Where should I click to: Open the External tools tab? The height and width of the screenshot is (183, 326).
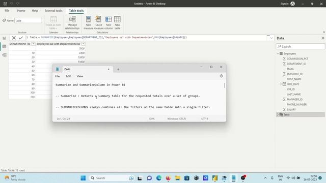[53, 11]
